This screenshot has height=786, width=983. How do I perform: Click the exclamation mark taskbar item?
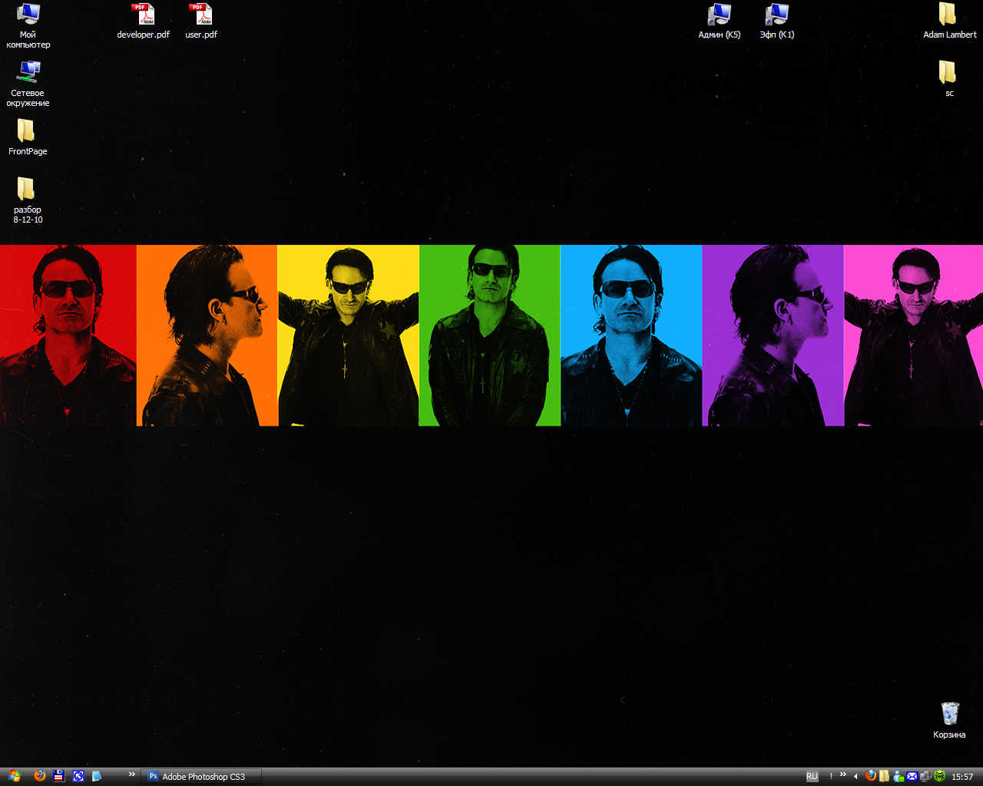click(x=831, y=777)
